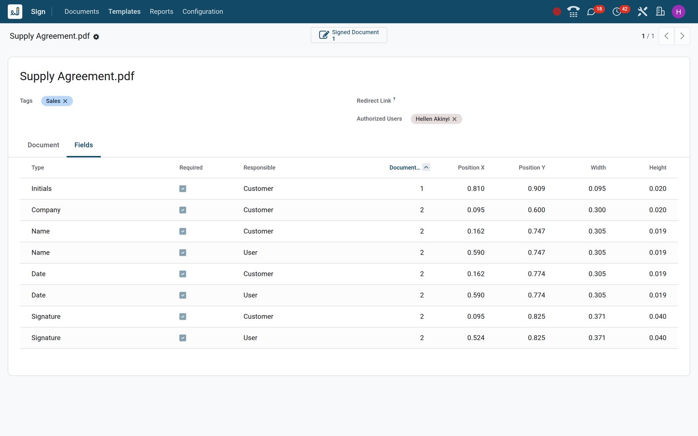The height and width of the screenshot is (436, 698).
Task: Select the Initials field row
Action: (349, 189)
